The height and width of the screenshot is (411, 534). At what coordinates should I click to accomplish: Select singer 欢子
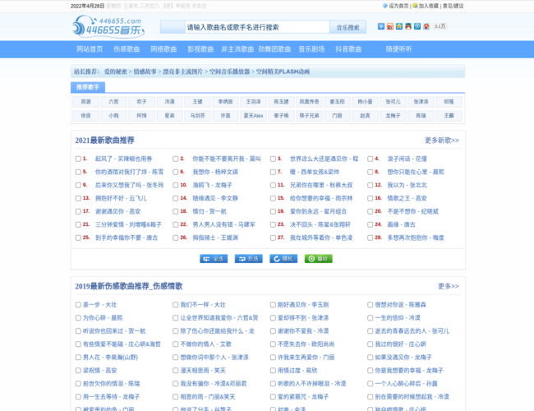point(141,102)
